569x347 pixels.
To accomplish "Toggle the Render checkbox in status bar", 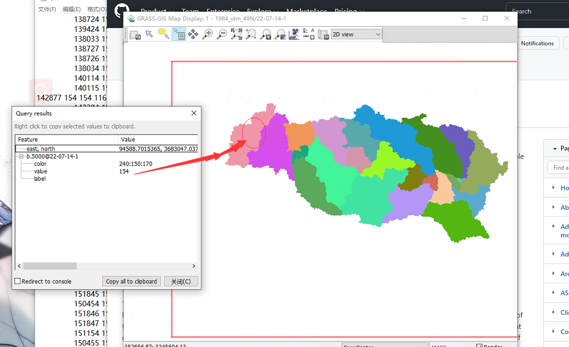I will point(479,345).
